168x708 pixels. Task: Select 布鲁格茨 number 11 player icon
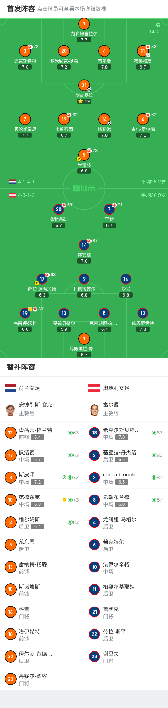click(x=143, y=51)
